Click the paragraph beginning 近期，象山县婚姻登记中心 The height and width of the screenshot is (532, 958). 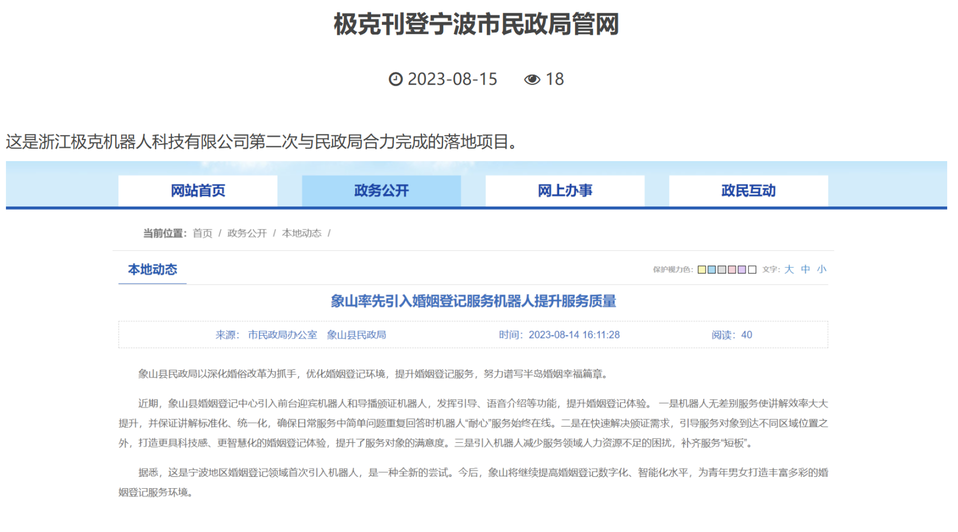click(473, 424)
